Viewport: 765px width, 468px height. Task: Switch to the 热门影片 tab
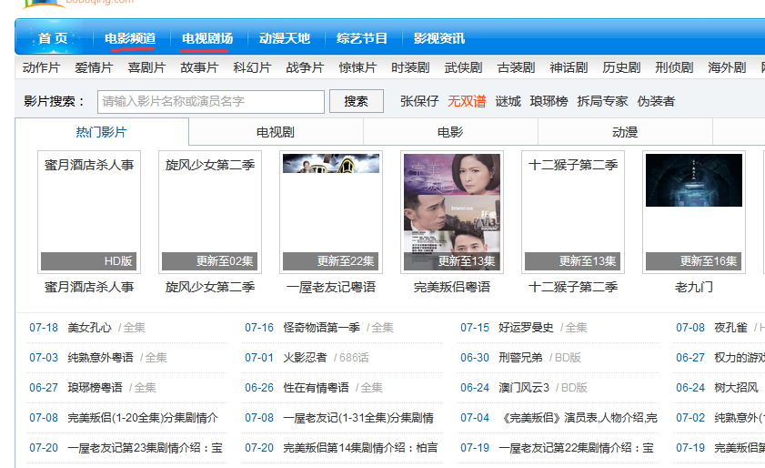coord(102,132)
